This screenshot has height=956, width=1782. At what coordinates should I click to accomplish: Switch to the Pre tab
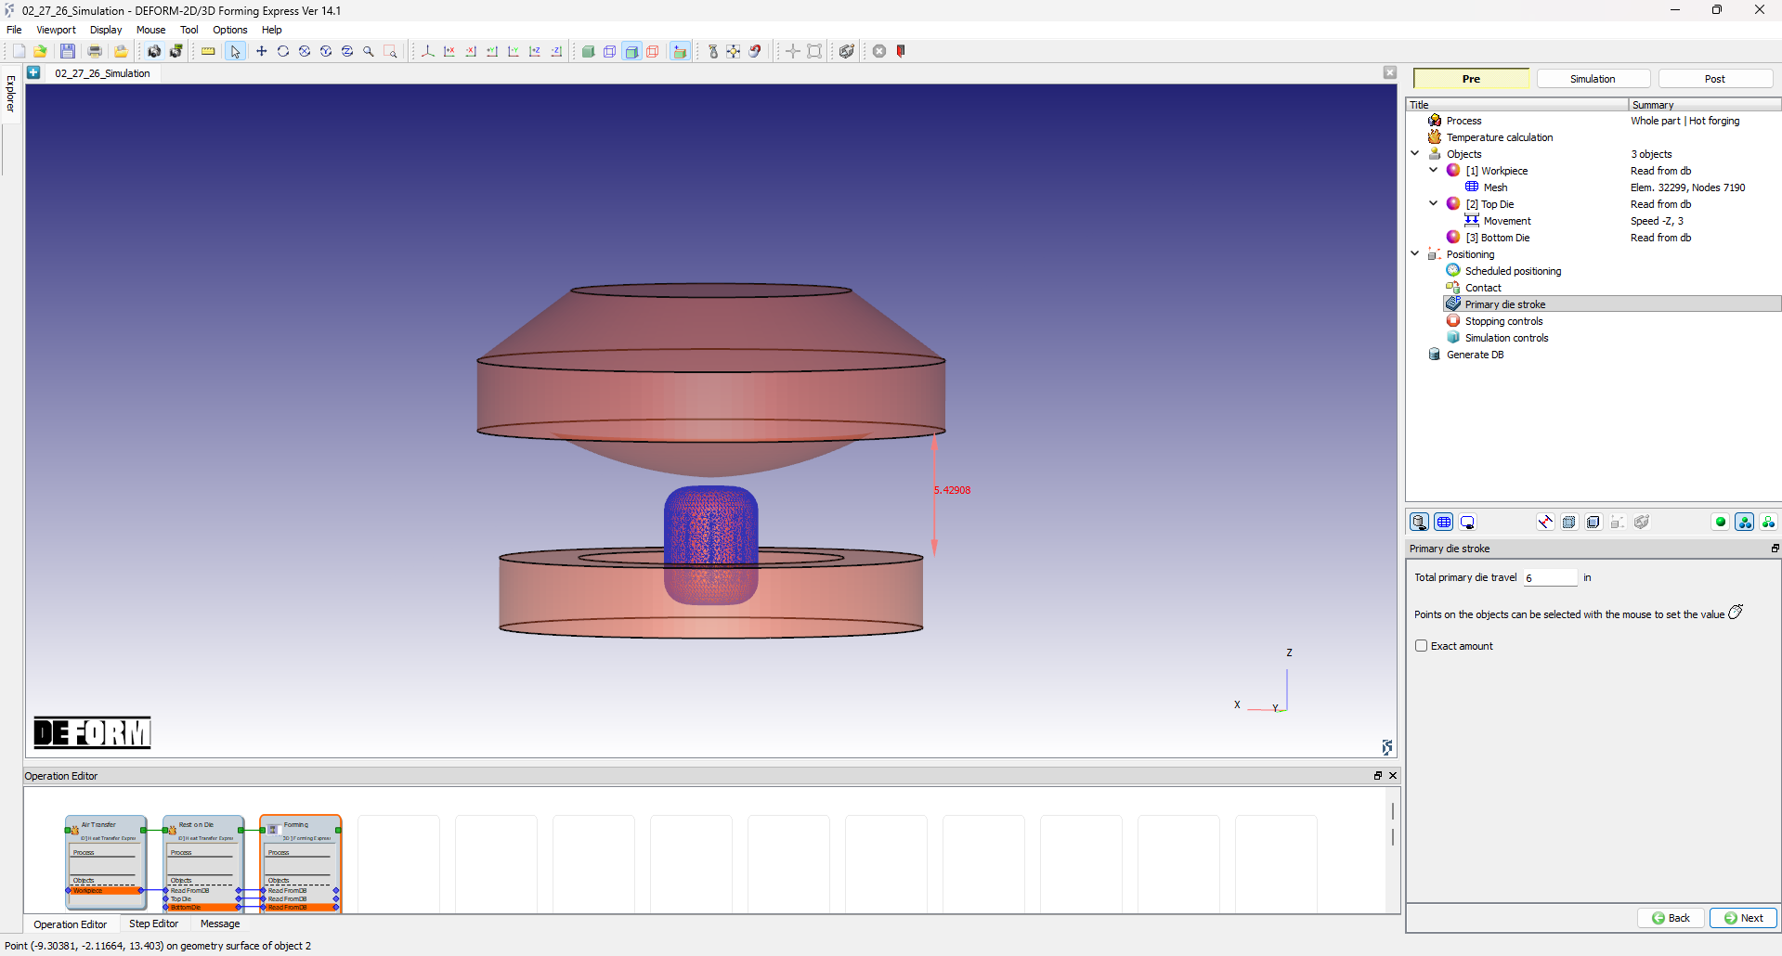point(1471,79)
